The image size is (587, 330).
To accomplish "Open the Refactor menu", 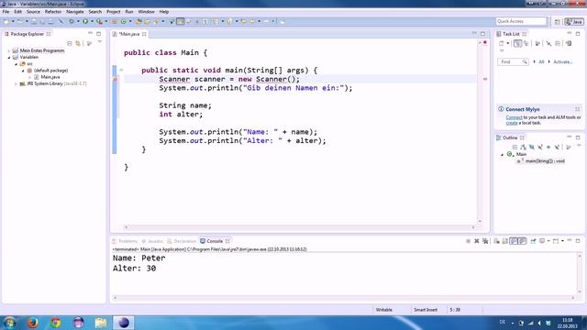I will [53, 12].
